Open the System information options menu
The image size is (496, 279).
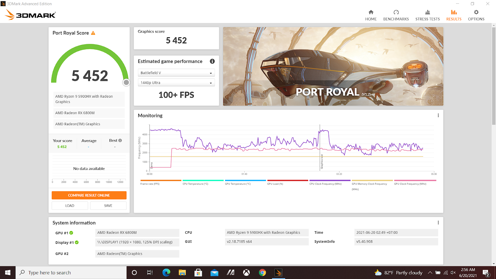tap(438, 223)
